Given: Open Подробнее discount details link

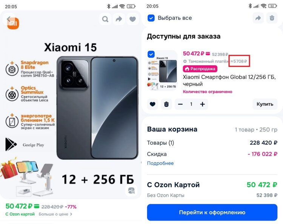Looking at the screenshot, I should click(160, 163).
